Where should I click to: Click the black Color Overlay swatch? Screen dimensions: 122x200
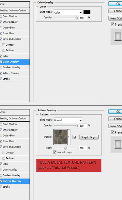point(87,12)
